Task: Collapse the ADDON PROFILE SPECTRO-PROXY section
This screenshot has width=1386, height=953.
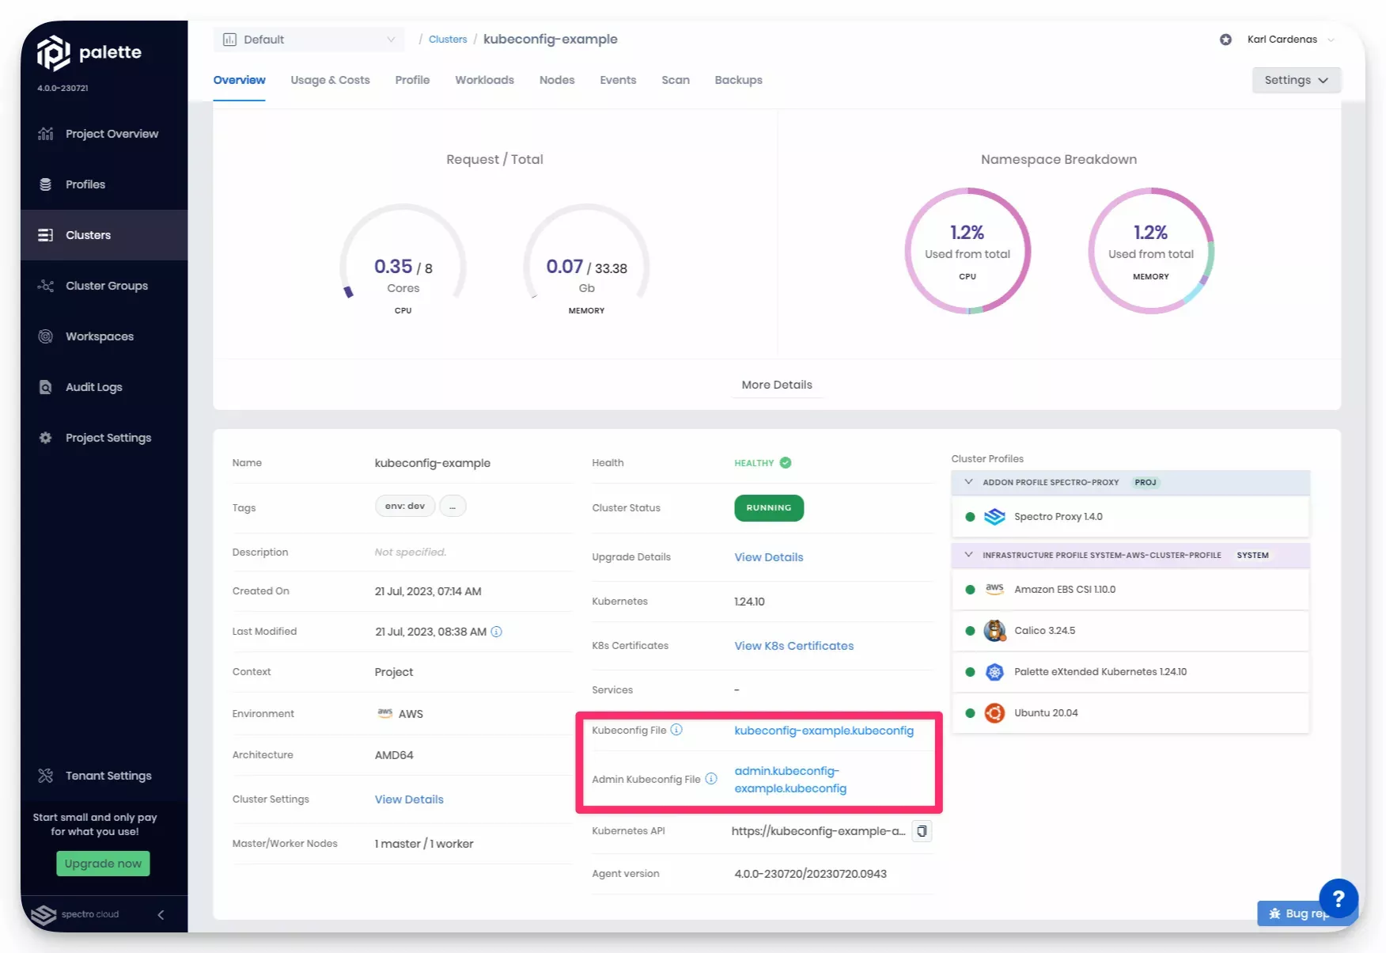Action: [968, 482]
